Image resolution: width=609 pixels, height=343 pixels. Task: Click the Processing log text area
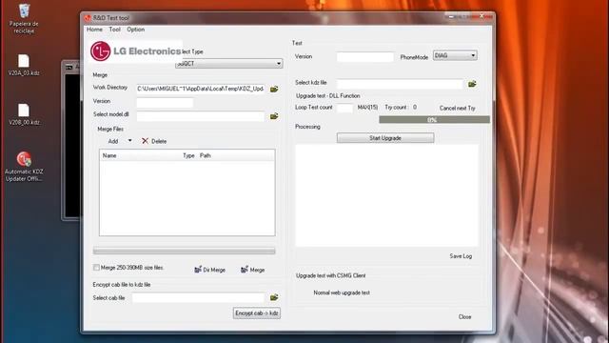click(x=387, y=195)
